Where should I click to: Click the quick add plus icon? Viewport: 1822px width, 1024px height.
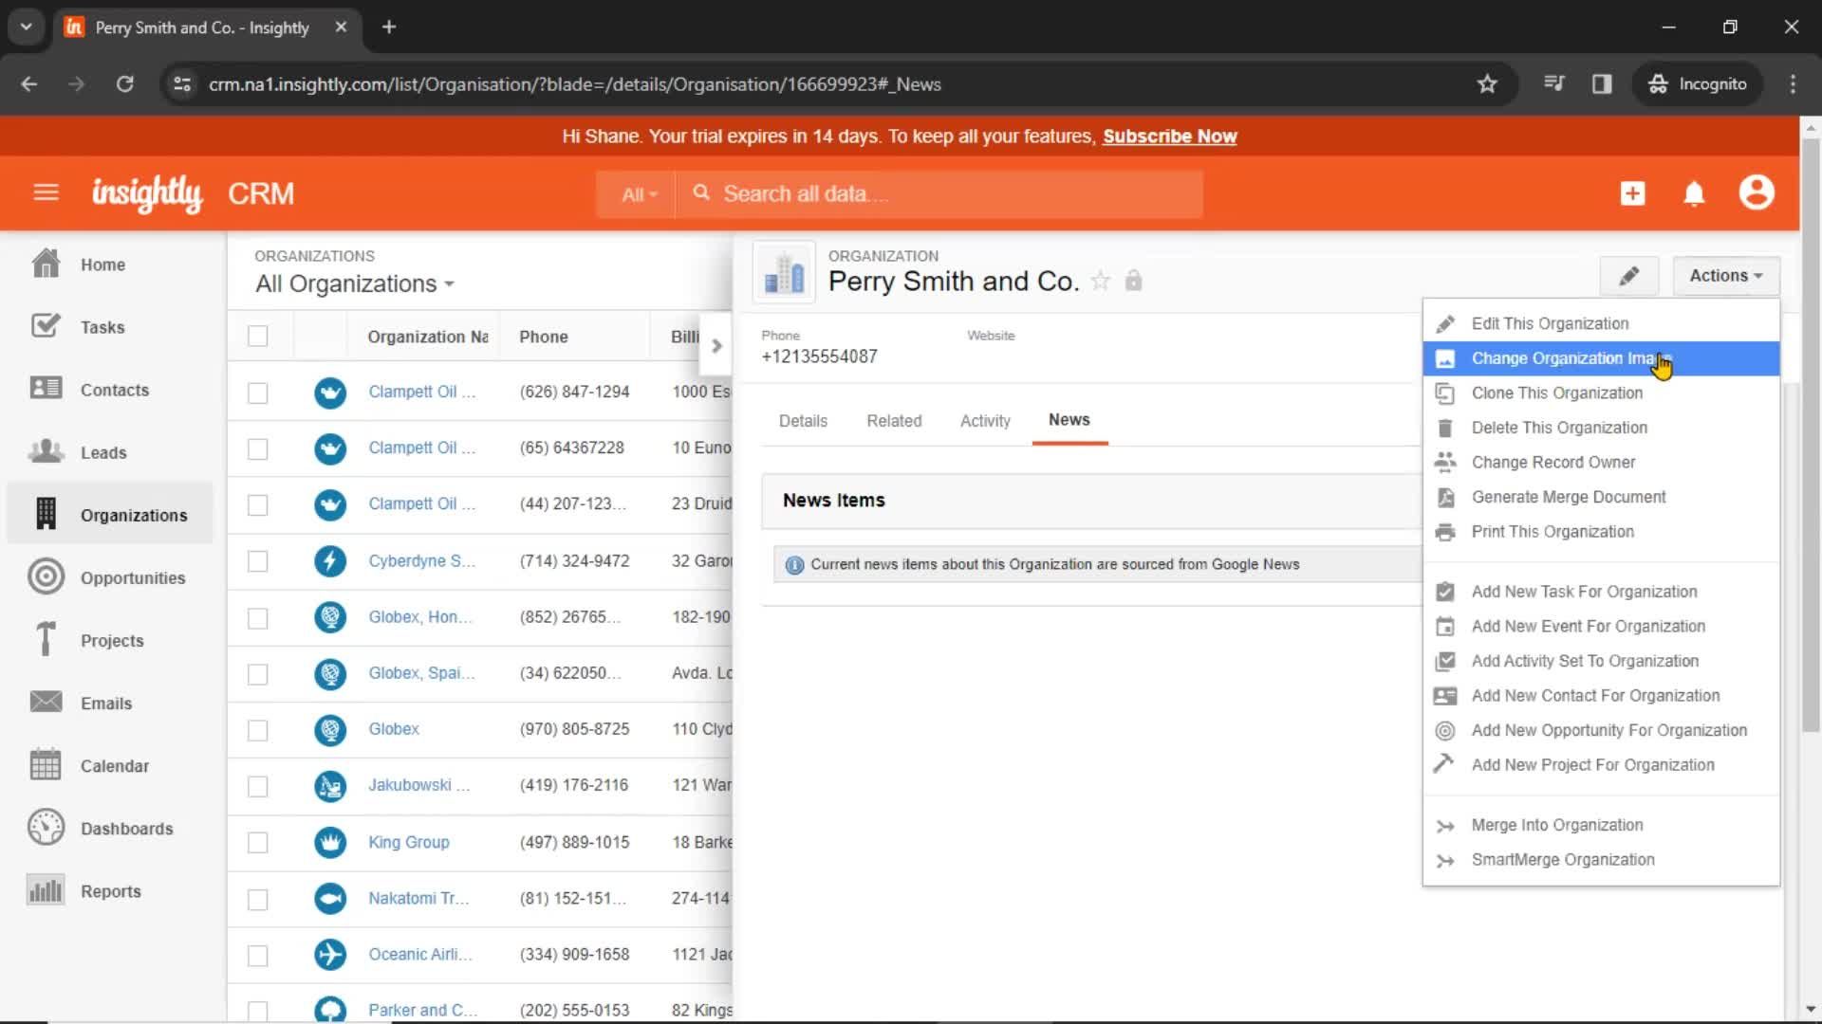1632,193
